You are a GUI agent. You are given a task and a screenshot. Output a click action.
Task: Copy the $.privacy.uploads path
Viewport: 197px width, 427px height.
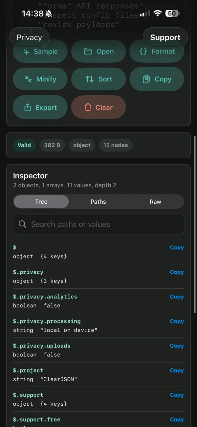point(177,346)
